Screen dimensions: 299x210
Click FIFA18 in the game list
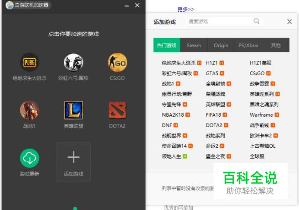point(213,115)
